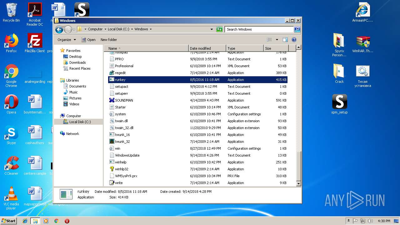Click the Back navigation arrow in Explorer
Viewport: 400px width, 225px height.
(59, 29)
